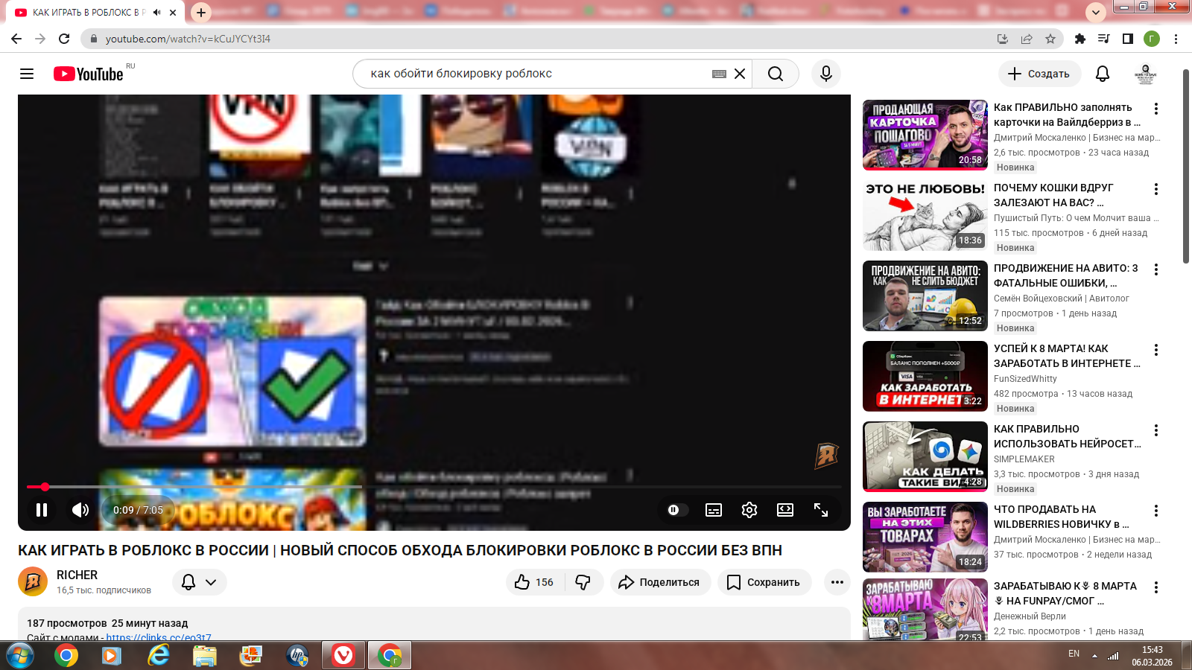Toggle the browser side panel
Viewport: 1192px width, 670px height.
(1128, 39)
